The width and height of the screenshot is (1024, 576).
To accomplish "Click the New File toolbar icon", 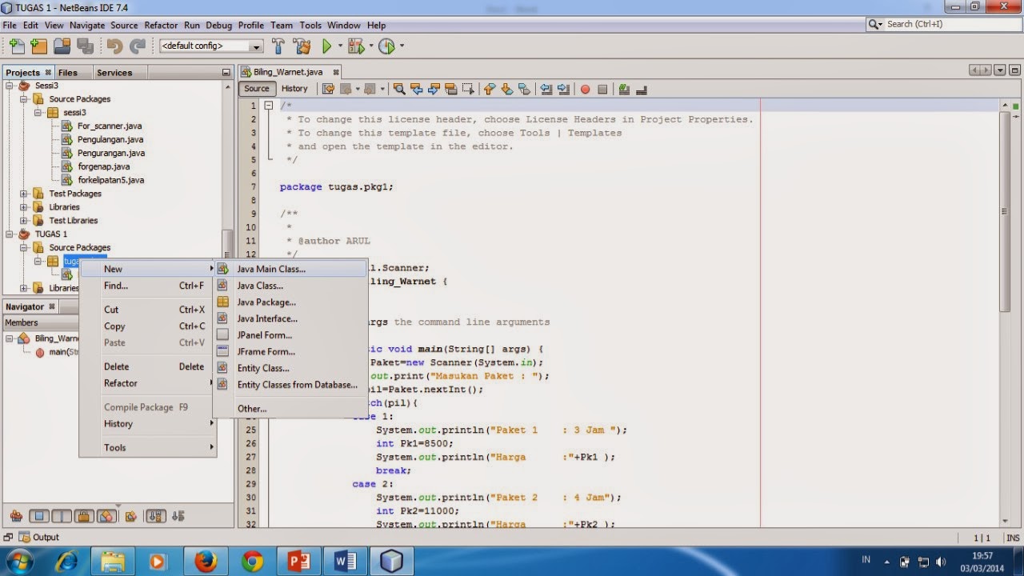I will tap(16, 46).
